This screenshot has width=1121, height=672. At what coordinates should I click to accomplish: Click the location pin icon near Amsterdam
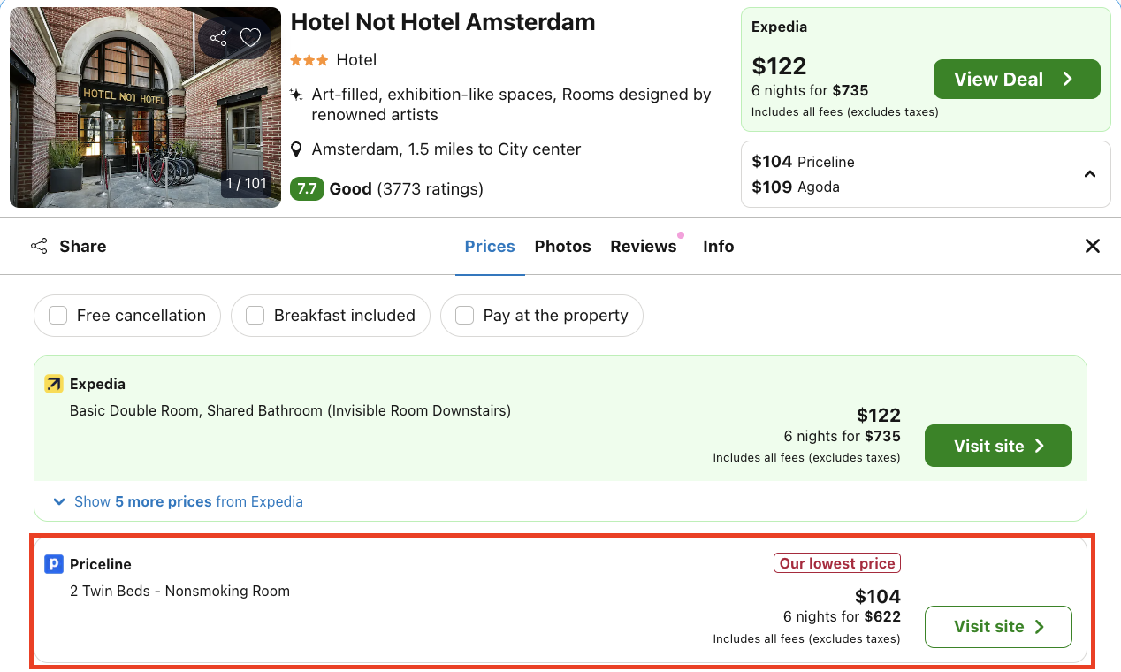coord(297,149)
